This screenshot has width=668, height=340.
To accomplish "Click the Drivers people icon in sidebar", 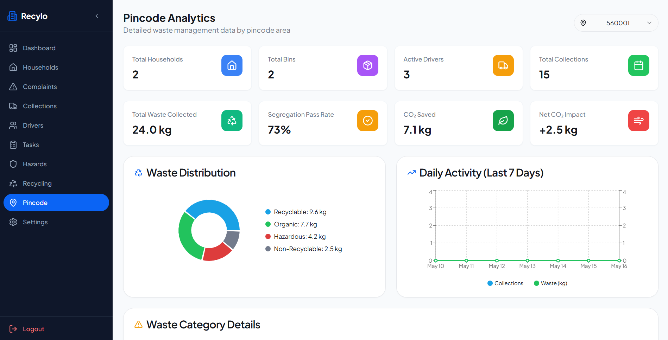I will pyautogui.click(x=13, y=126).
